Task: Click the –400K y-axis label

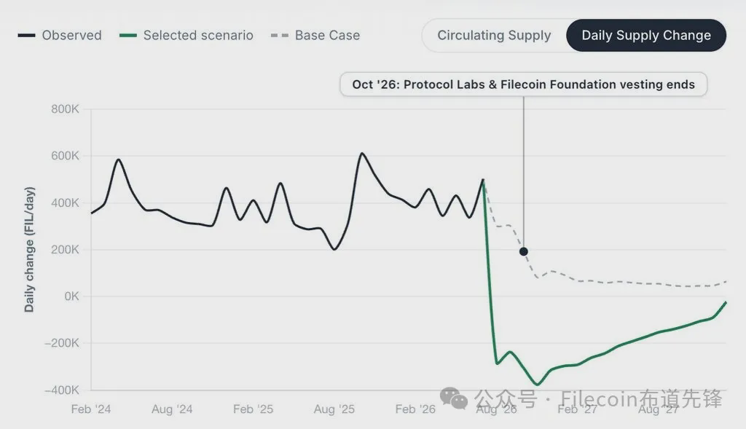Action: 62,390
